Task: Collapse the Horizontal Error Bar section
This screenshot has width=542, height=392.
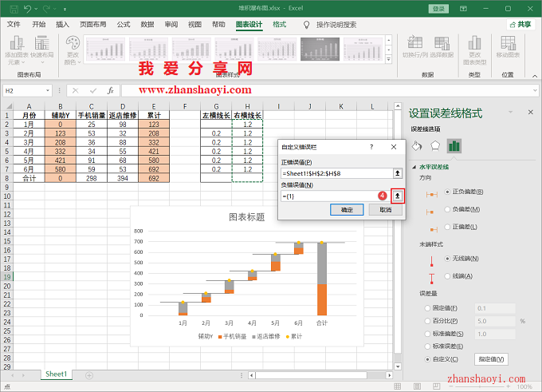Action: pyautogui.click(x=414, y=167)
